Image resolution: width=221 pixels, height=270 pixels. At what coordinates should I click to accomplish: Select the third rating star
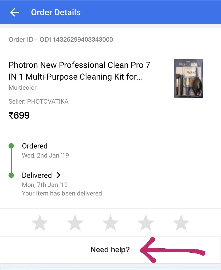click(111, 222)
